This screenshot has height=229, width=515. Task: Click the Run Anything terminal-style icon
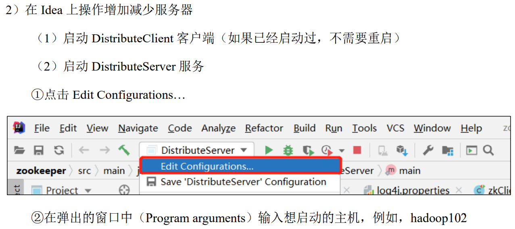point(471,150)
